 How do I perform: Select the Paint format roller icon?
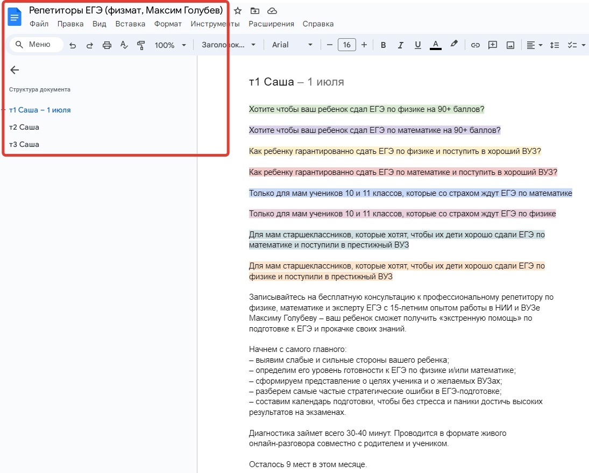pos(141,45)
